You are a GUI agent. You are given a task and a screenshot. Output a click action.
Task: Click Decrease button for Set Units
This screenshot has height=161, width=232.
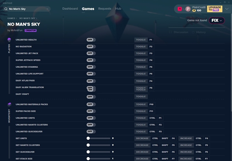(x=142, y=138)
